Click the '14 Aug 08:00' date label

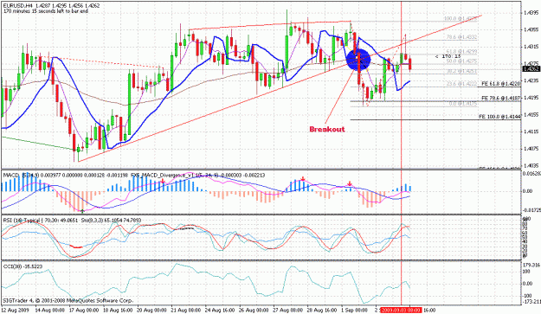pos(49,311)
